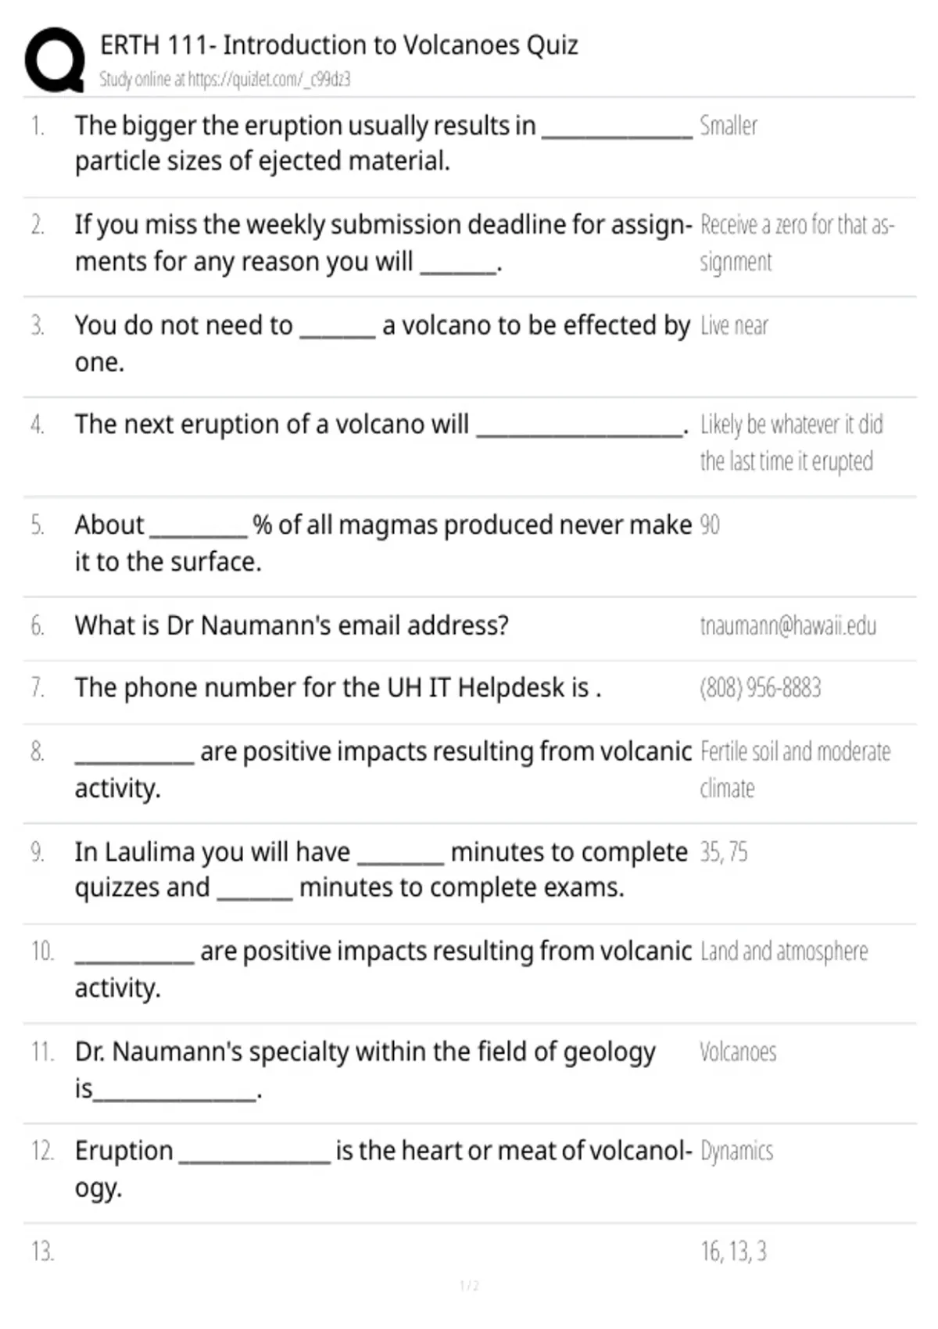Click the quiz title 'ERTH 111- Introduction to Volcanoes Quiz'
The image size is (938, 1329).
(339, 45)
